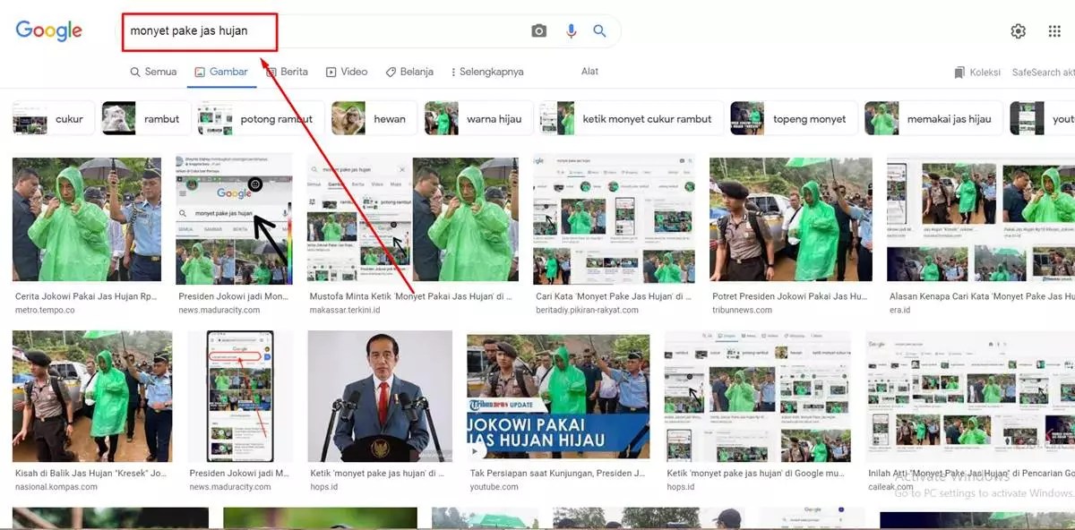Image resolution: width=1075 pixels, height=530 pixels.
Task: Open the nasional.kompas.com image result
Action: click(92, 397)
